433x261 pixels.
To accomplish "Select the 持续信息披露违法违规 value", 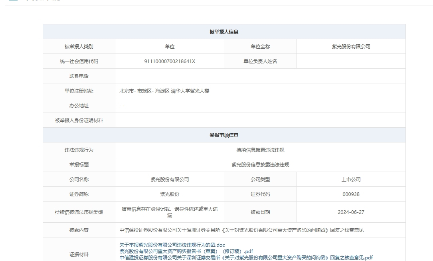I will [x=260, y=150].
